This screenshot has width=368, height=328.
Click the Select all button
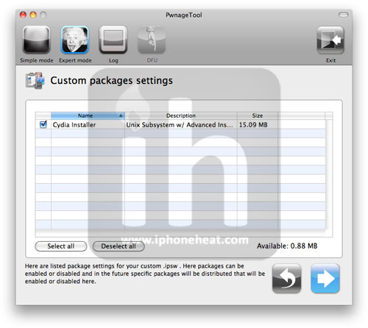click(x=61, y=246)
